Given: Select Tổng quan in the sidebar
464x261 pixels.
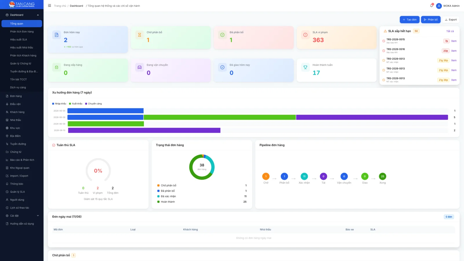Looking at the screenshot, I should pos(22,23).
